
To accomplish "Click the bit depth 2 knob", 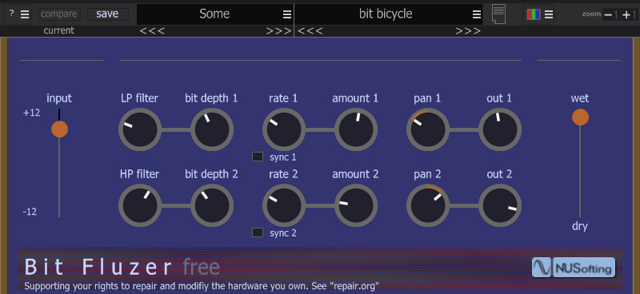I will (x=212, y=205).
